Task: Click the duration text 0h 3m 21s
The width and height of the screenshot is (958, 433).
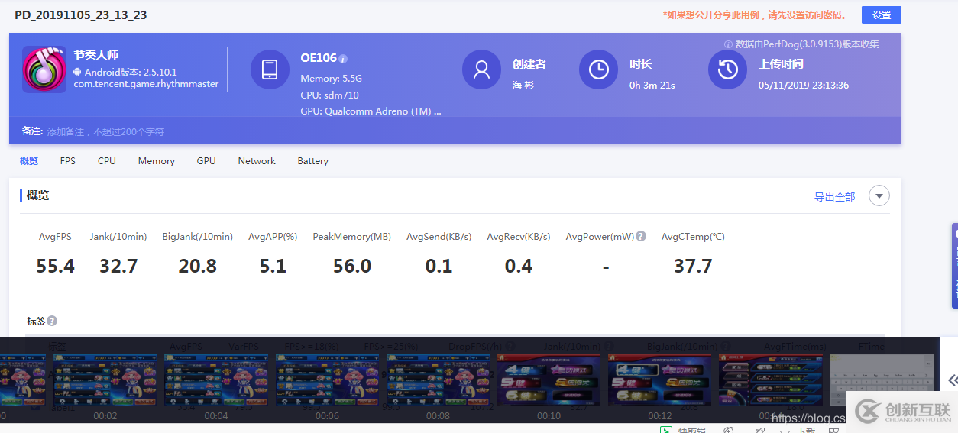Action: pos(652,85)
